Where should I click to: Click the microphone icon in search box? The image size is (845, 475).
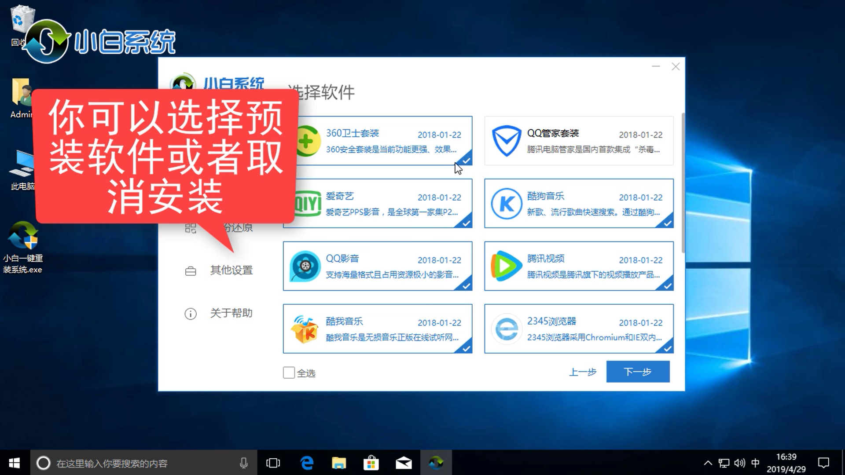click(x=243, y=463)
